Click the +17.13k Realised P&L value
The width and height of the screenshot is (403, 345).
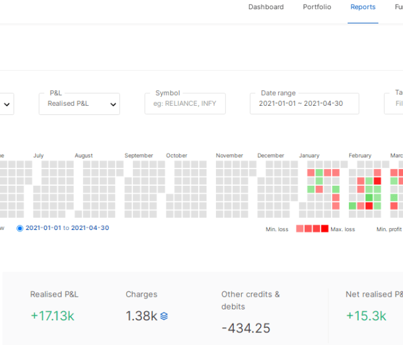(52, 316)
